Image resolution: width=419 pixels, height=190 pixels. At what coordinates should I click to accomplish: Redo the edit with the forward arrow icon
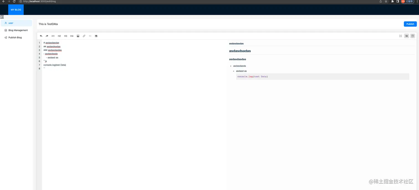[x=47, y=36]
